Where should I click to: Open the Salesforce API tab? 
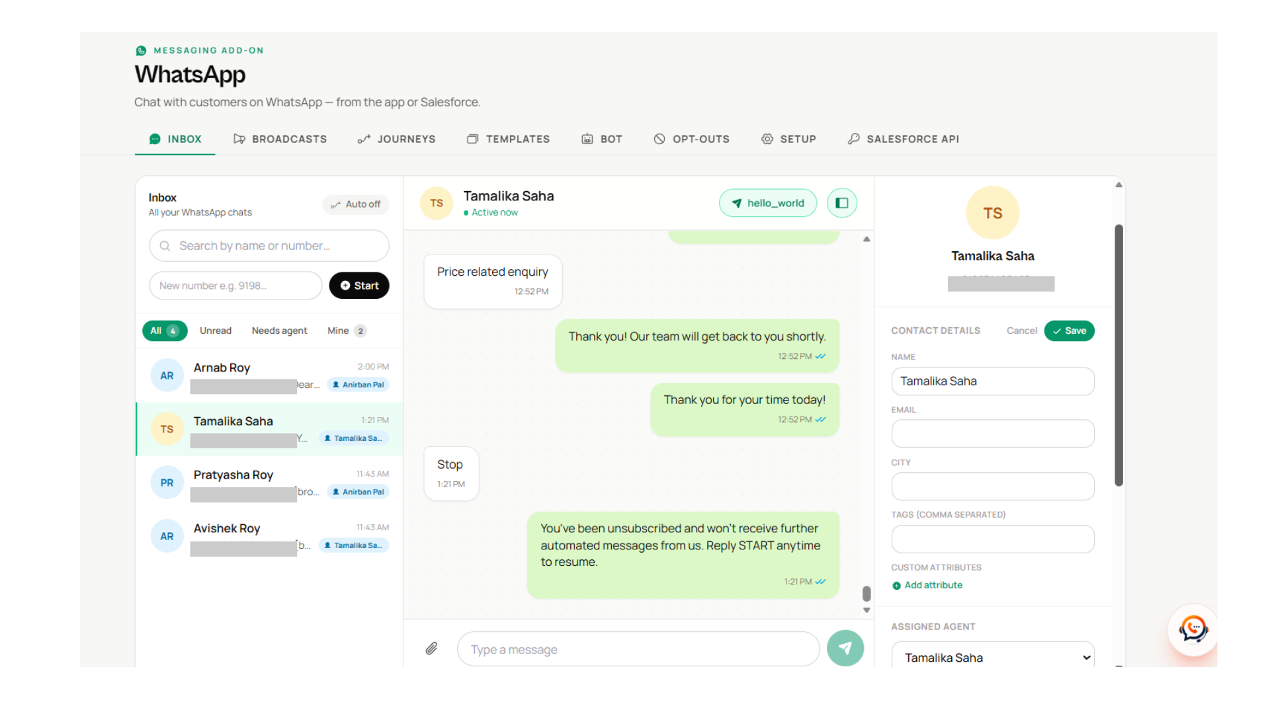pos(904,139)
